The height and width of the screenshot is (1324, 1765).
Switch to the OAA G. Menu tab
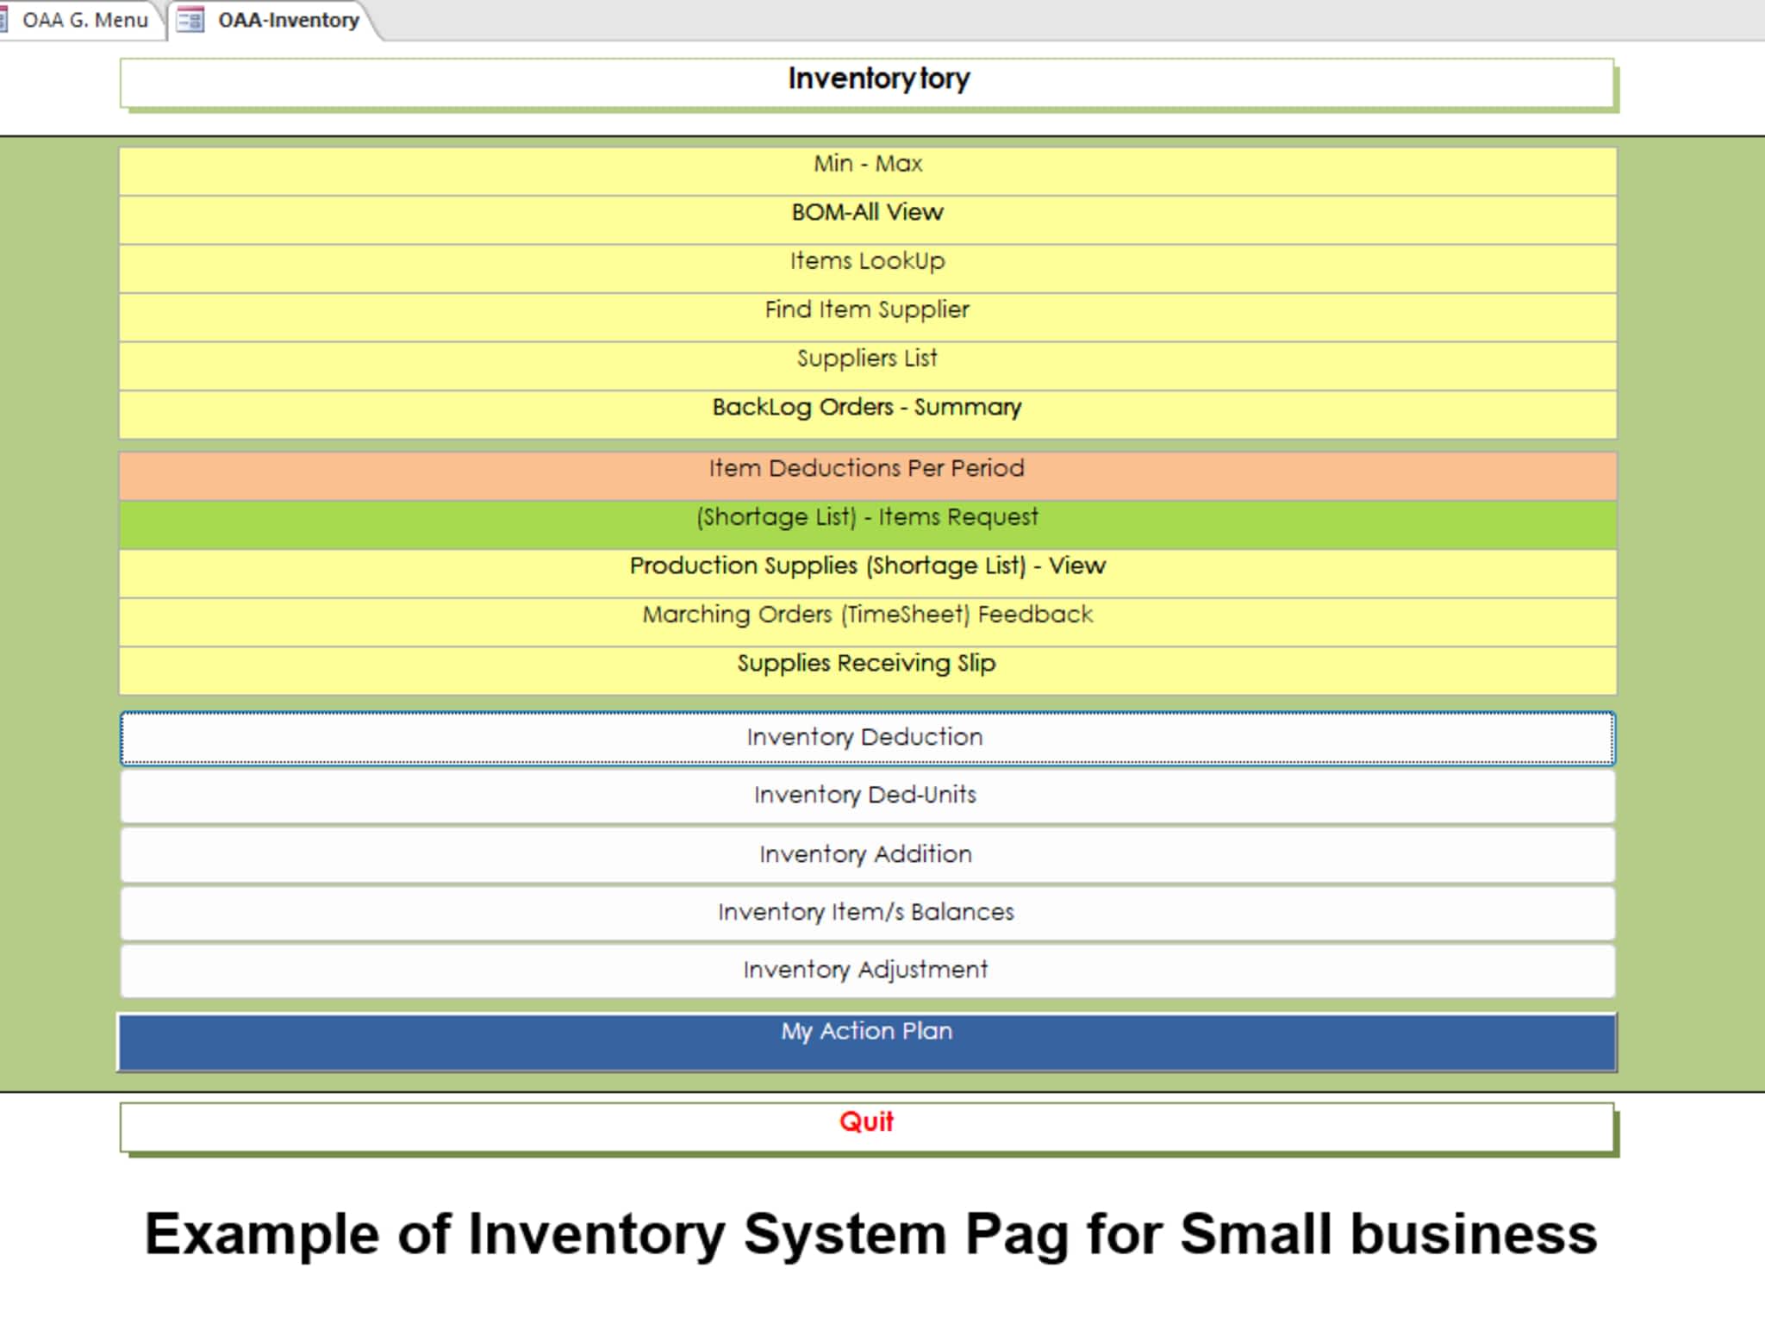coord(84,20)
